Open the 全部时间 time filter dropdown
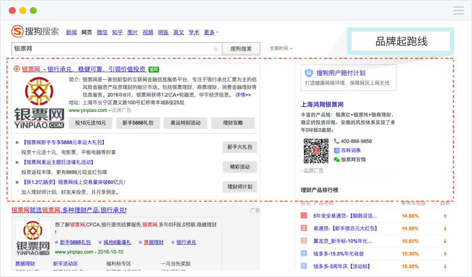 click(281, 48)
